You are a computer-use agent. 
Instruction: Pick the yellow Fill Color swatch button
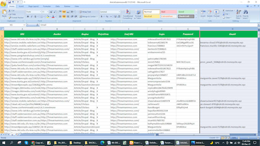(47, 16)
